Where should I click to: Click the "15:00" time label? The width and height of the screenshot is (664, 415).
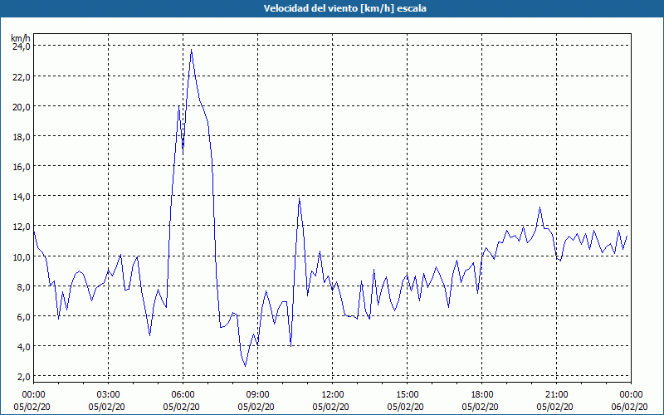click(407, 395)
